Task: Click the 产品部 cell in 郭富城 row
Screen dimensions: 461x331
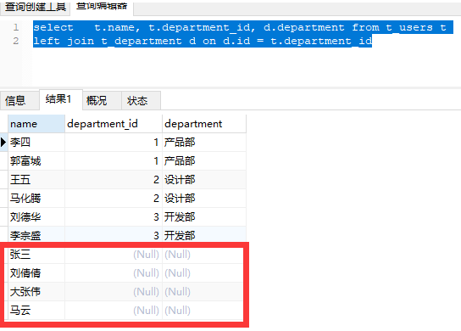Action: click(x=204, y=161)
